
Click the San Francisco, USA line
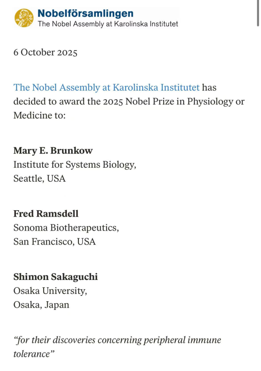tap(55, 242)
